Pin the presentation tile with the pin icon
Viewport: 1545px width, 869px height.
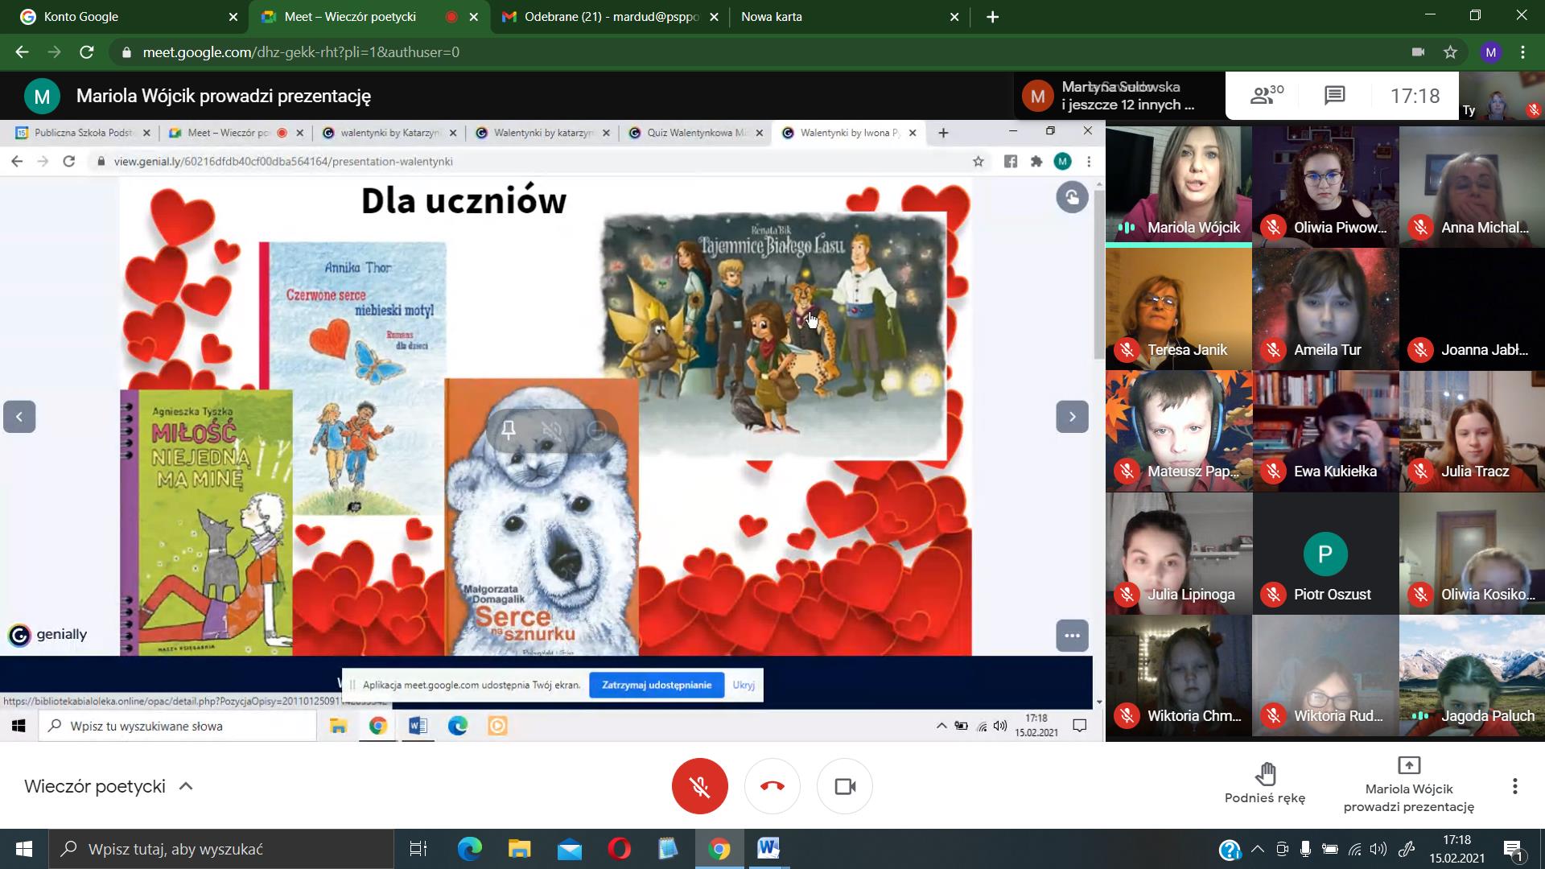(x=509, y=430)
